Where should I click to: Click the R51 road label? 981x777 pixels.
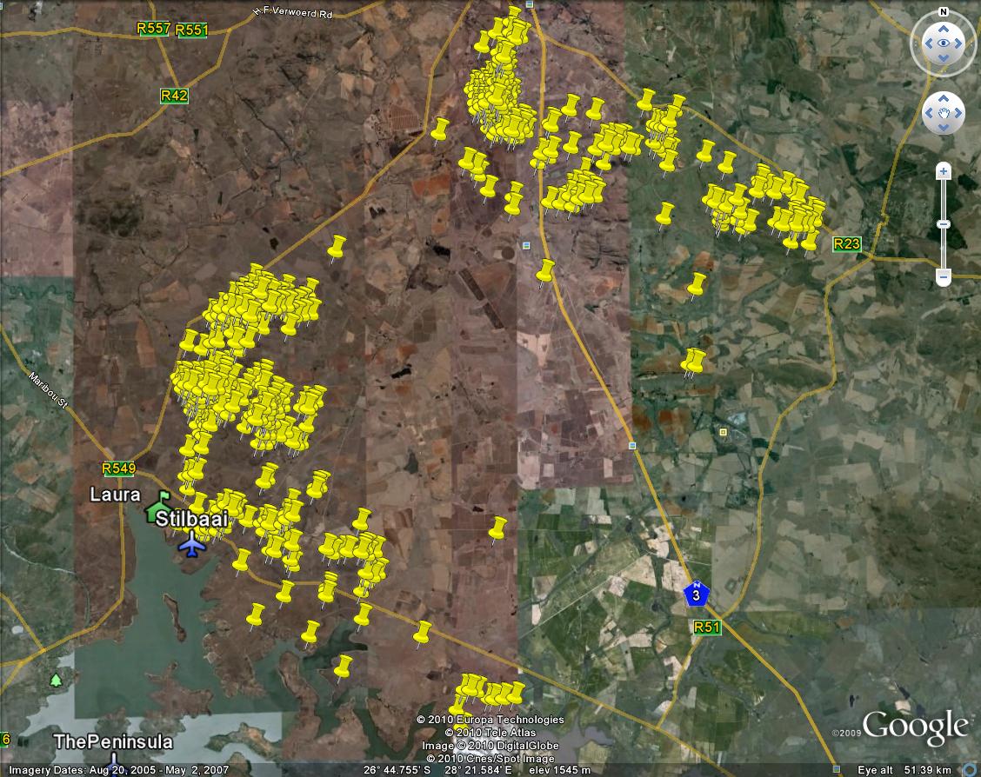coord(706,628)
